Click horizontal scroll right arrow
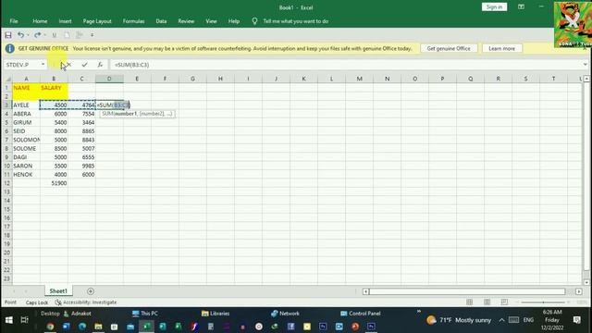Image resolution: width=592 pixels, height=333 pixels. click(578, 291)
